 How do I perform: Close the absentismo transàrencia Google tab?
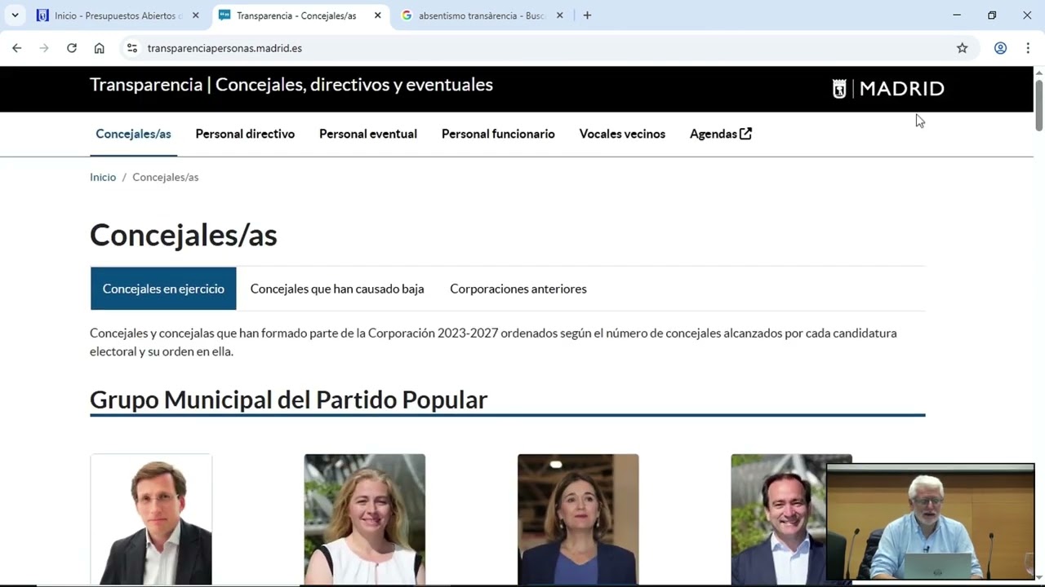[x=559, y=15]
